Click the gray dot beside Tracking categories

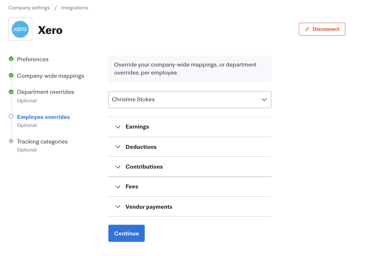(x=11, y=141)
